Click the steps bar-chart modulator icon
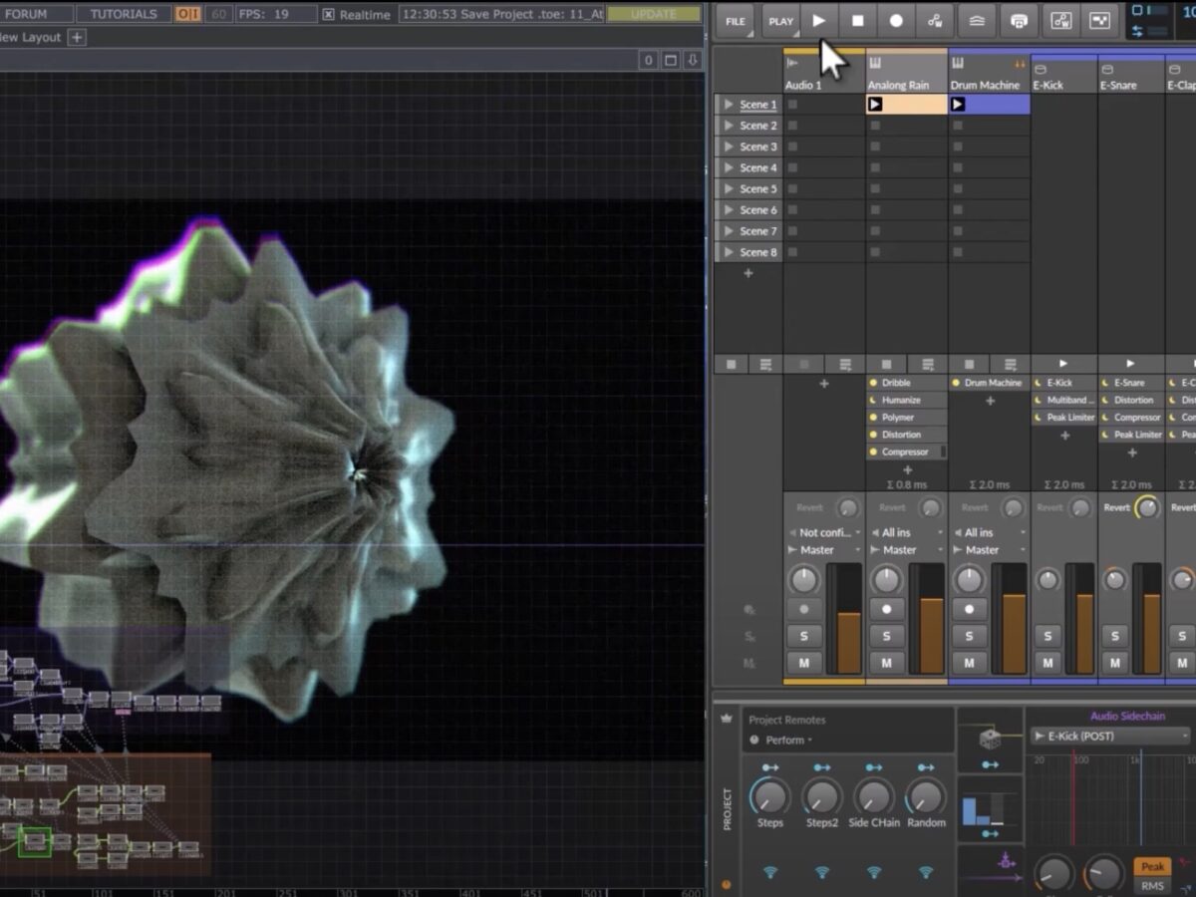Image resolution: width=1196 pixels, height=897 pixels. pyautogui.click(x=982, y=810)
